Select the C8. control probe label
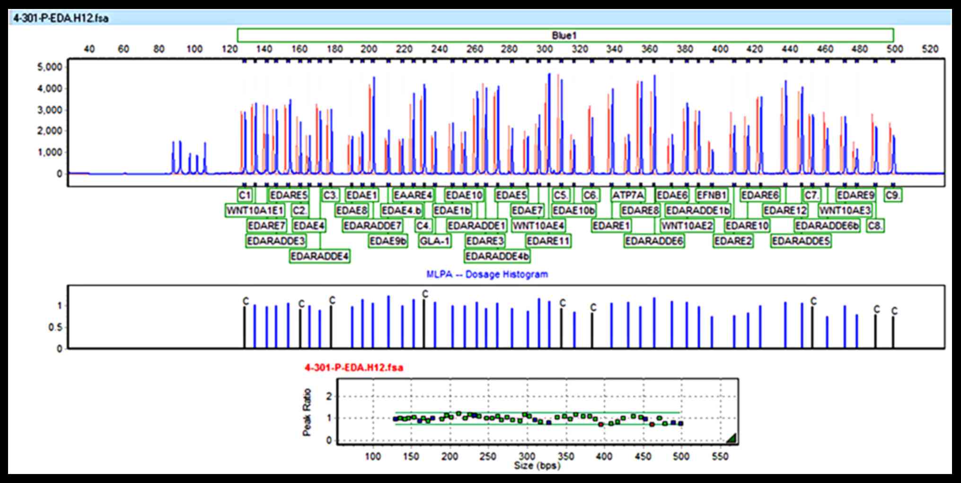The height and width of the screenshot is (483, 961). coord(875,226)
